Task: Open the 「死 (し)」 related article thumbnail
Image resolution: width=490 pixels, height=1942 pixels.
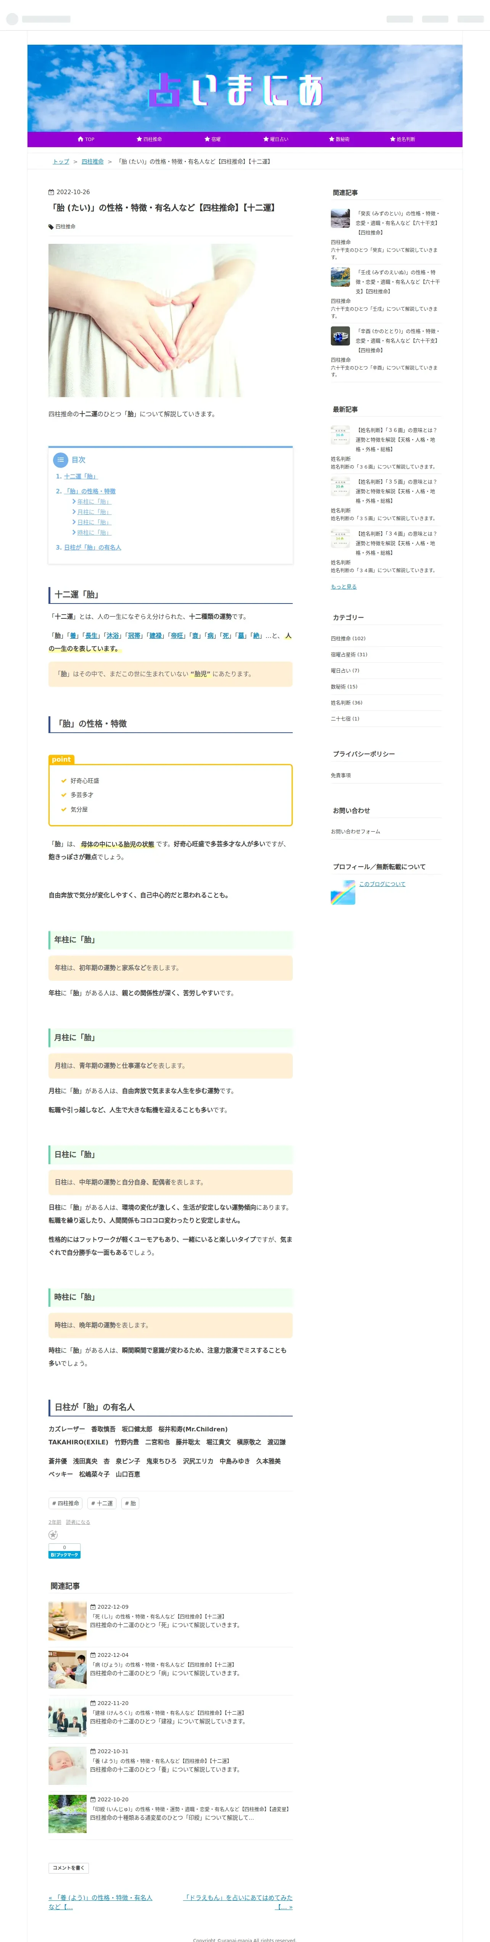Action: [x=67, y=1621]
